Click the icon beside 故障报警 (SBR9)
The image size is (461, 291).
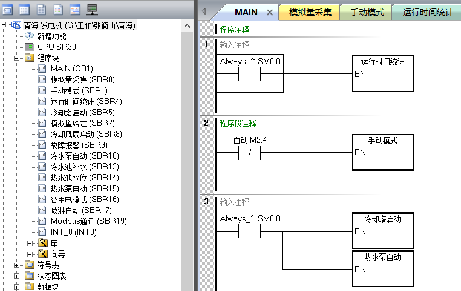click(42, 145)
